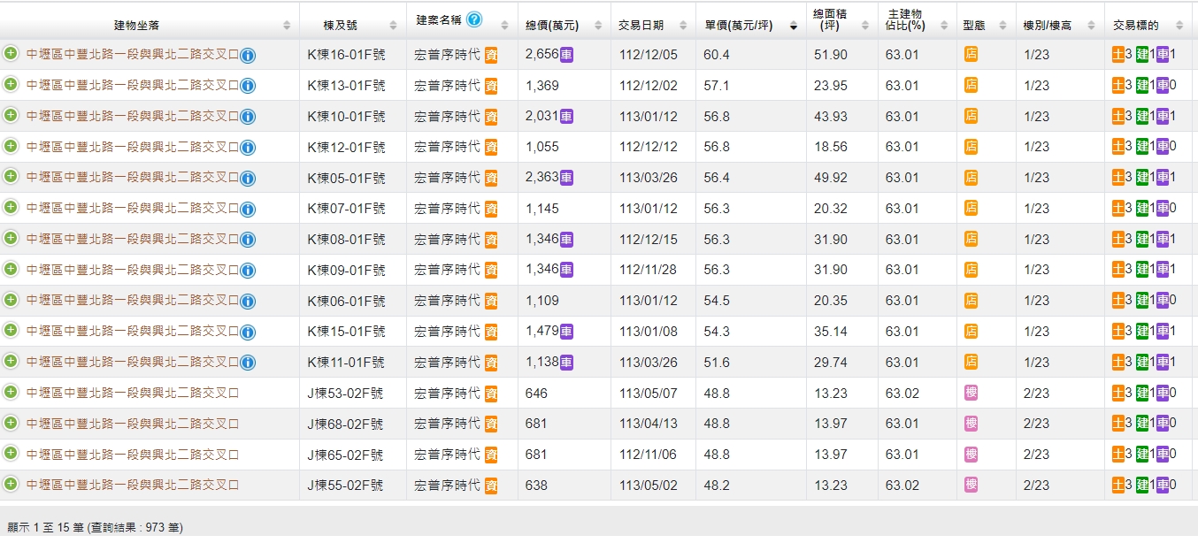This screenshot has height=543, width=1198.
Task: Click the 建物坐落 header sort arrows
Action: click(288, 26)
